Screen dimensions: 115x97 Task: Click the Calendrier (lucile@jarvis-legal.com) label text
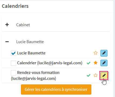tap(50, 63)
